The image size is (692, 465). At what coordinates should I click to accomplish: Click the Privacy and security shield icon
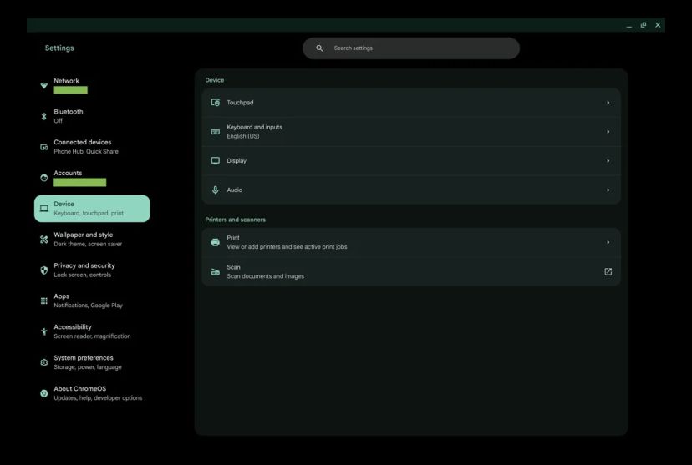click(44, 270)
